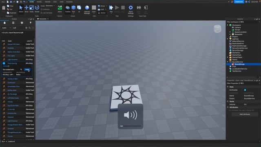Click the Toolbox search magnifier icon
The width and height of the screenshot is (261, 147).
(x=29, y=28)
